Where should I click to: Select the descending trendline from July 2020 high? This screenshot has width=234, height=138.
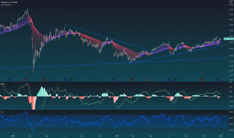click(x=108, y=38)
